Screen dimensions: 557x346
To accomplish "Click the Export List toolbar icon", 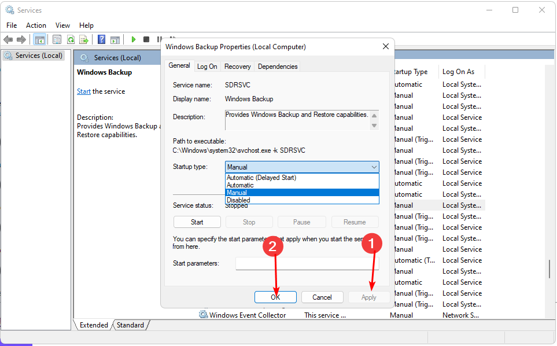I will pyautogui.click(x=84, y=39).
